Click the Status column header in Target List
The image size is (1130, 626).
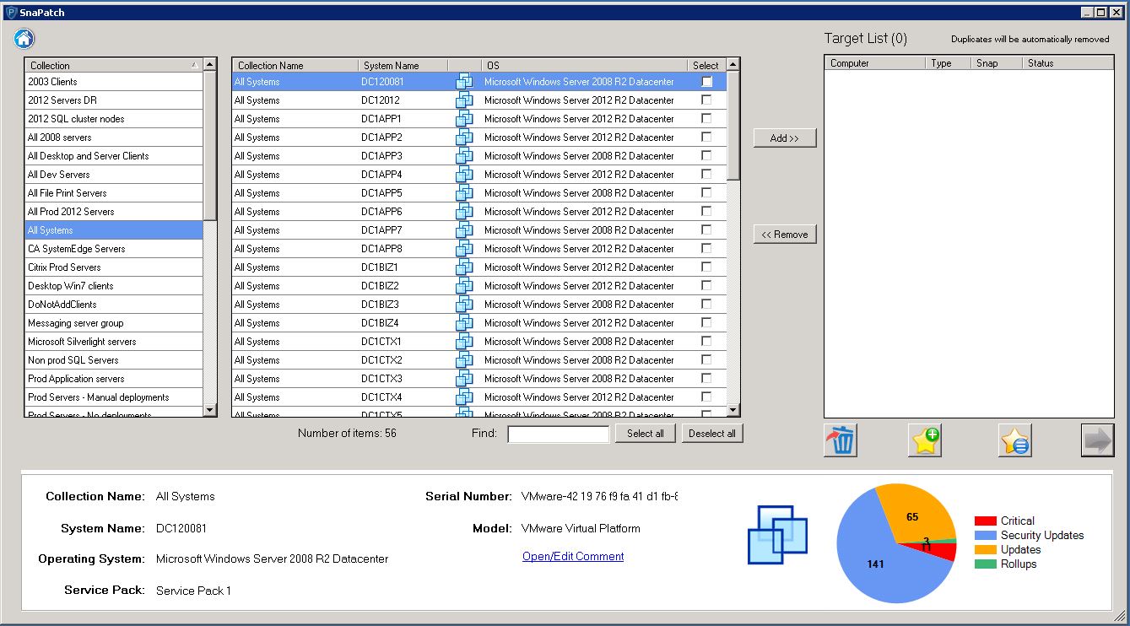(x=1068, y=63)
